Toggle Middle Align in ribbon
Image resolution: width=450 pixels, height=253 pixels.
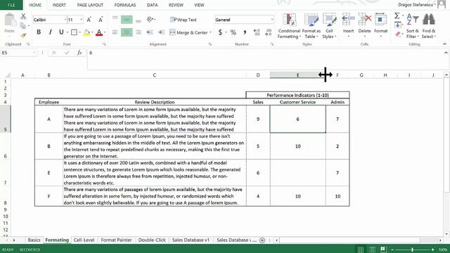coord(127,20)
